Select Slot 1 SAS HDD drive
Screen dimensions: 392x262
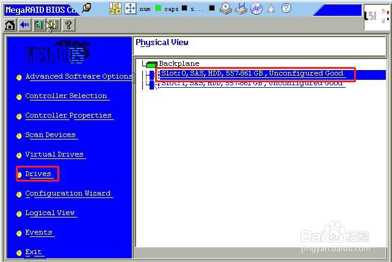pyautogui.click(x=252, y=83)
